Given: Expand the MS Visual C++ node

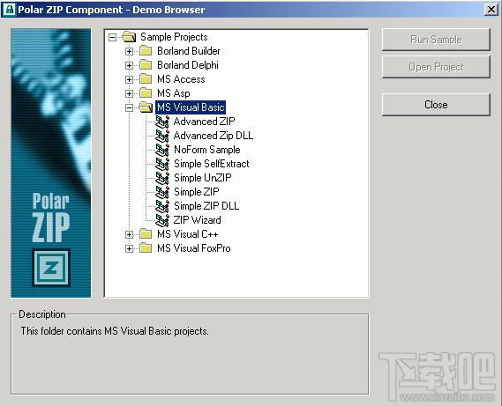Looking at the screenshot, I should 129,234.
